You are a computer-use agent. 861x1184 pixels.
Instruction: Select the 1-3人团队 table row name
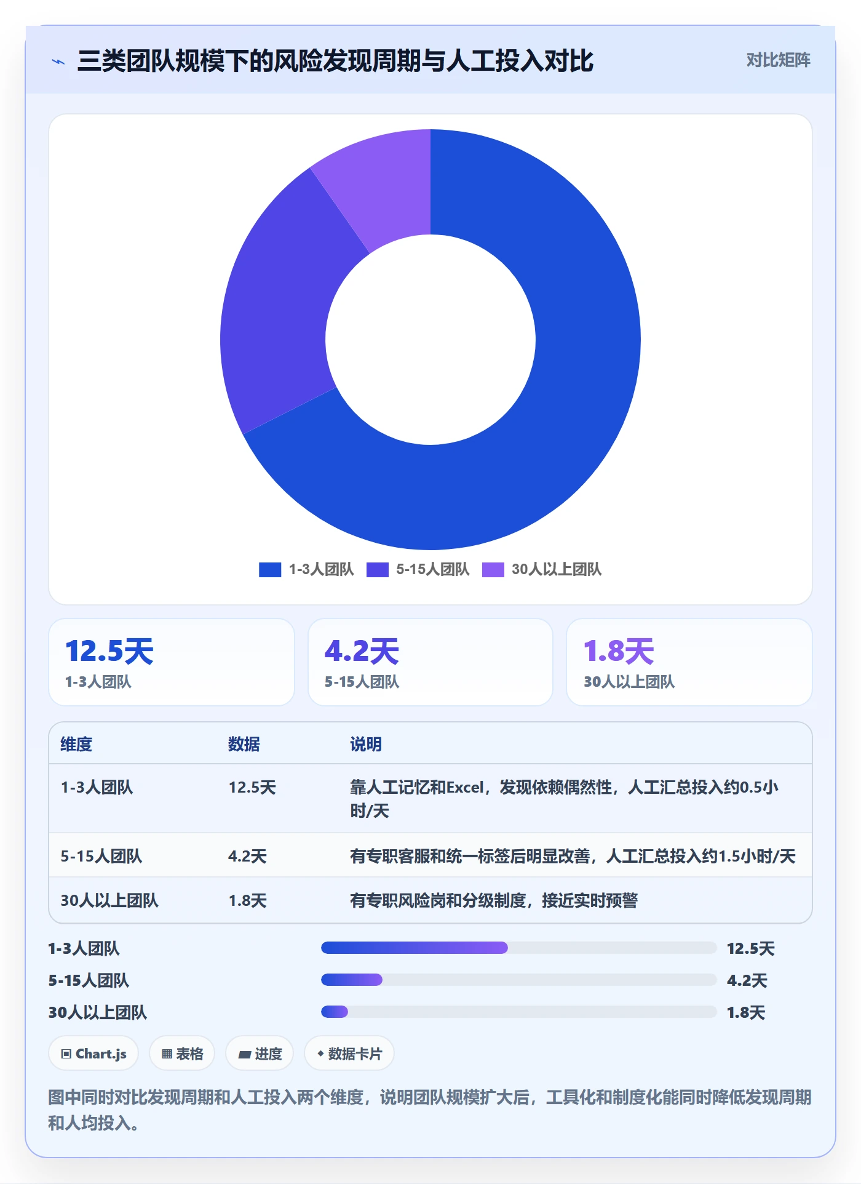97,787
